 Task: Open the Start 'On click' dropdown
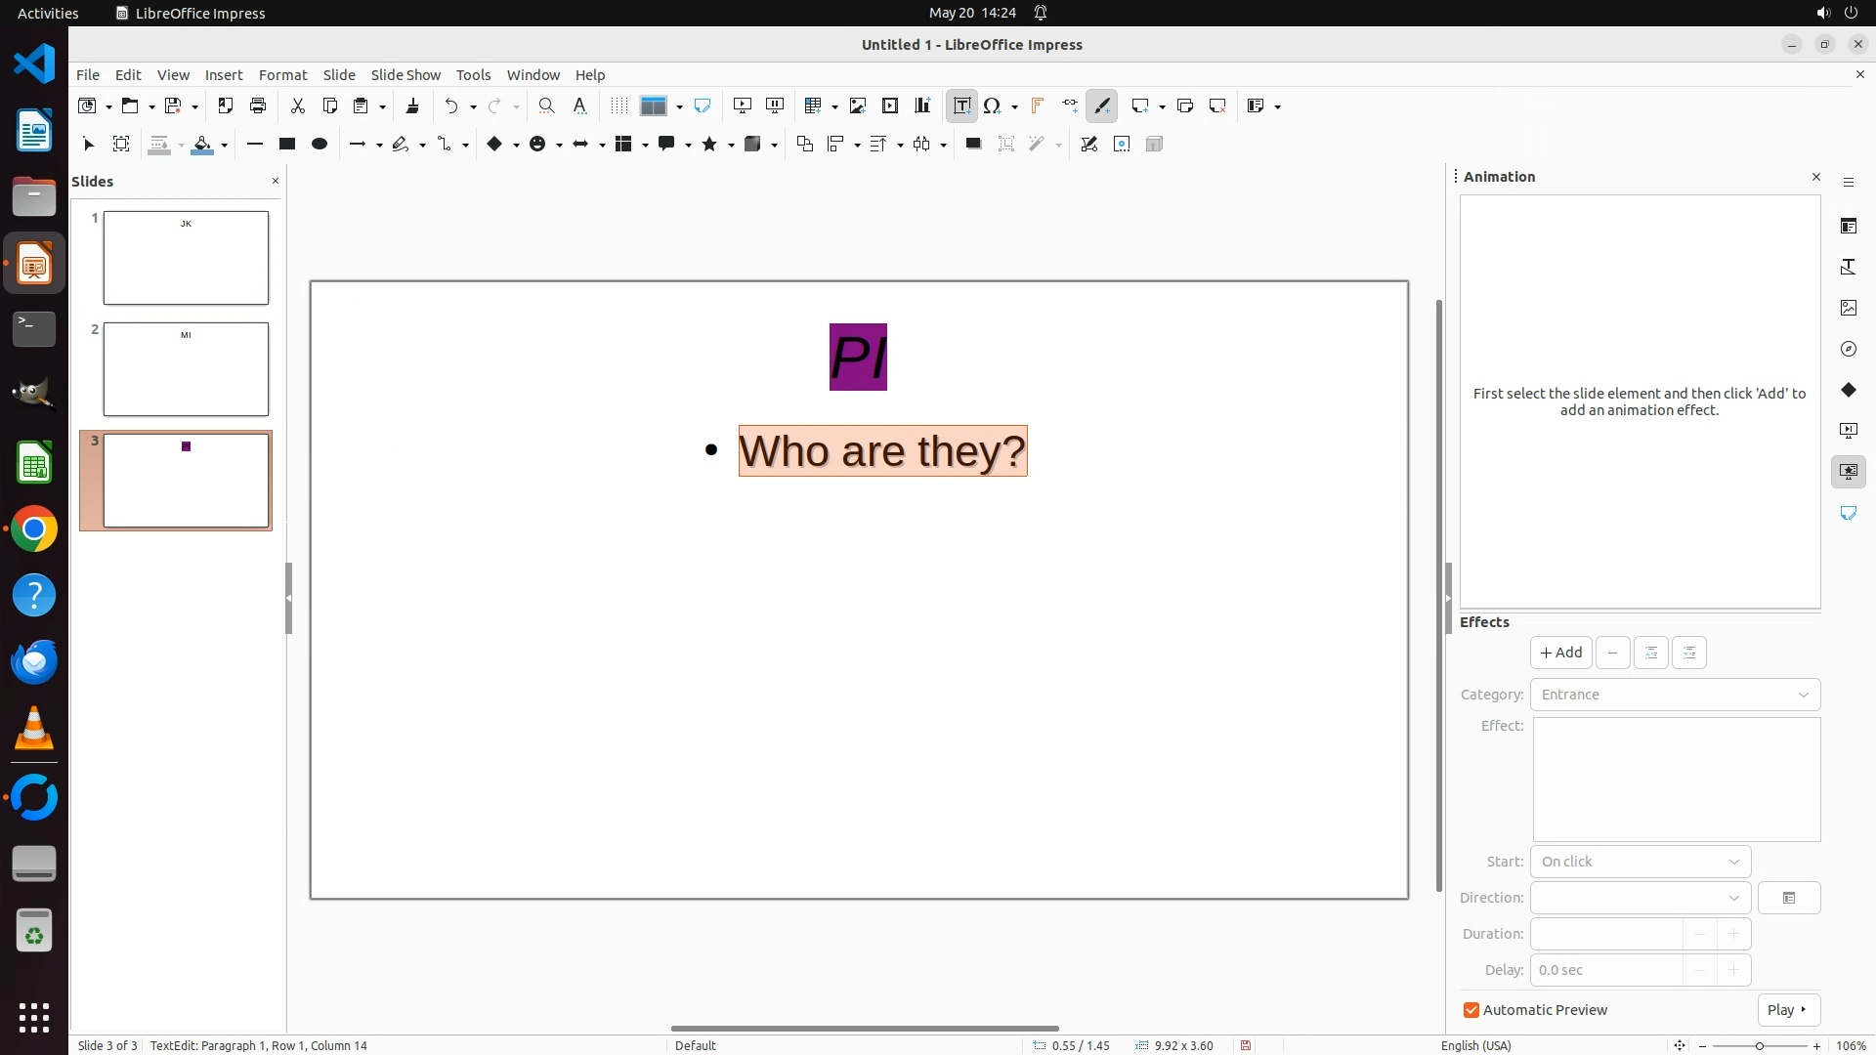[x=1640, y=862]
